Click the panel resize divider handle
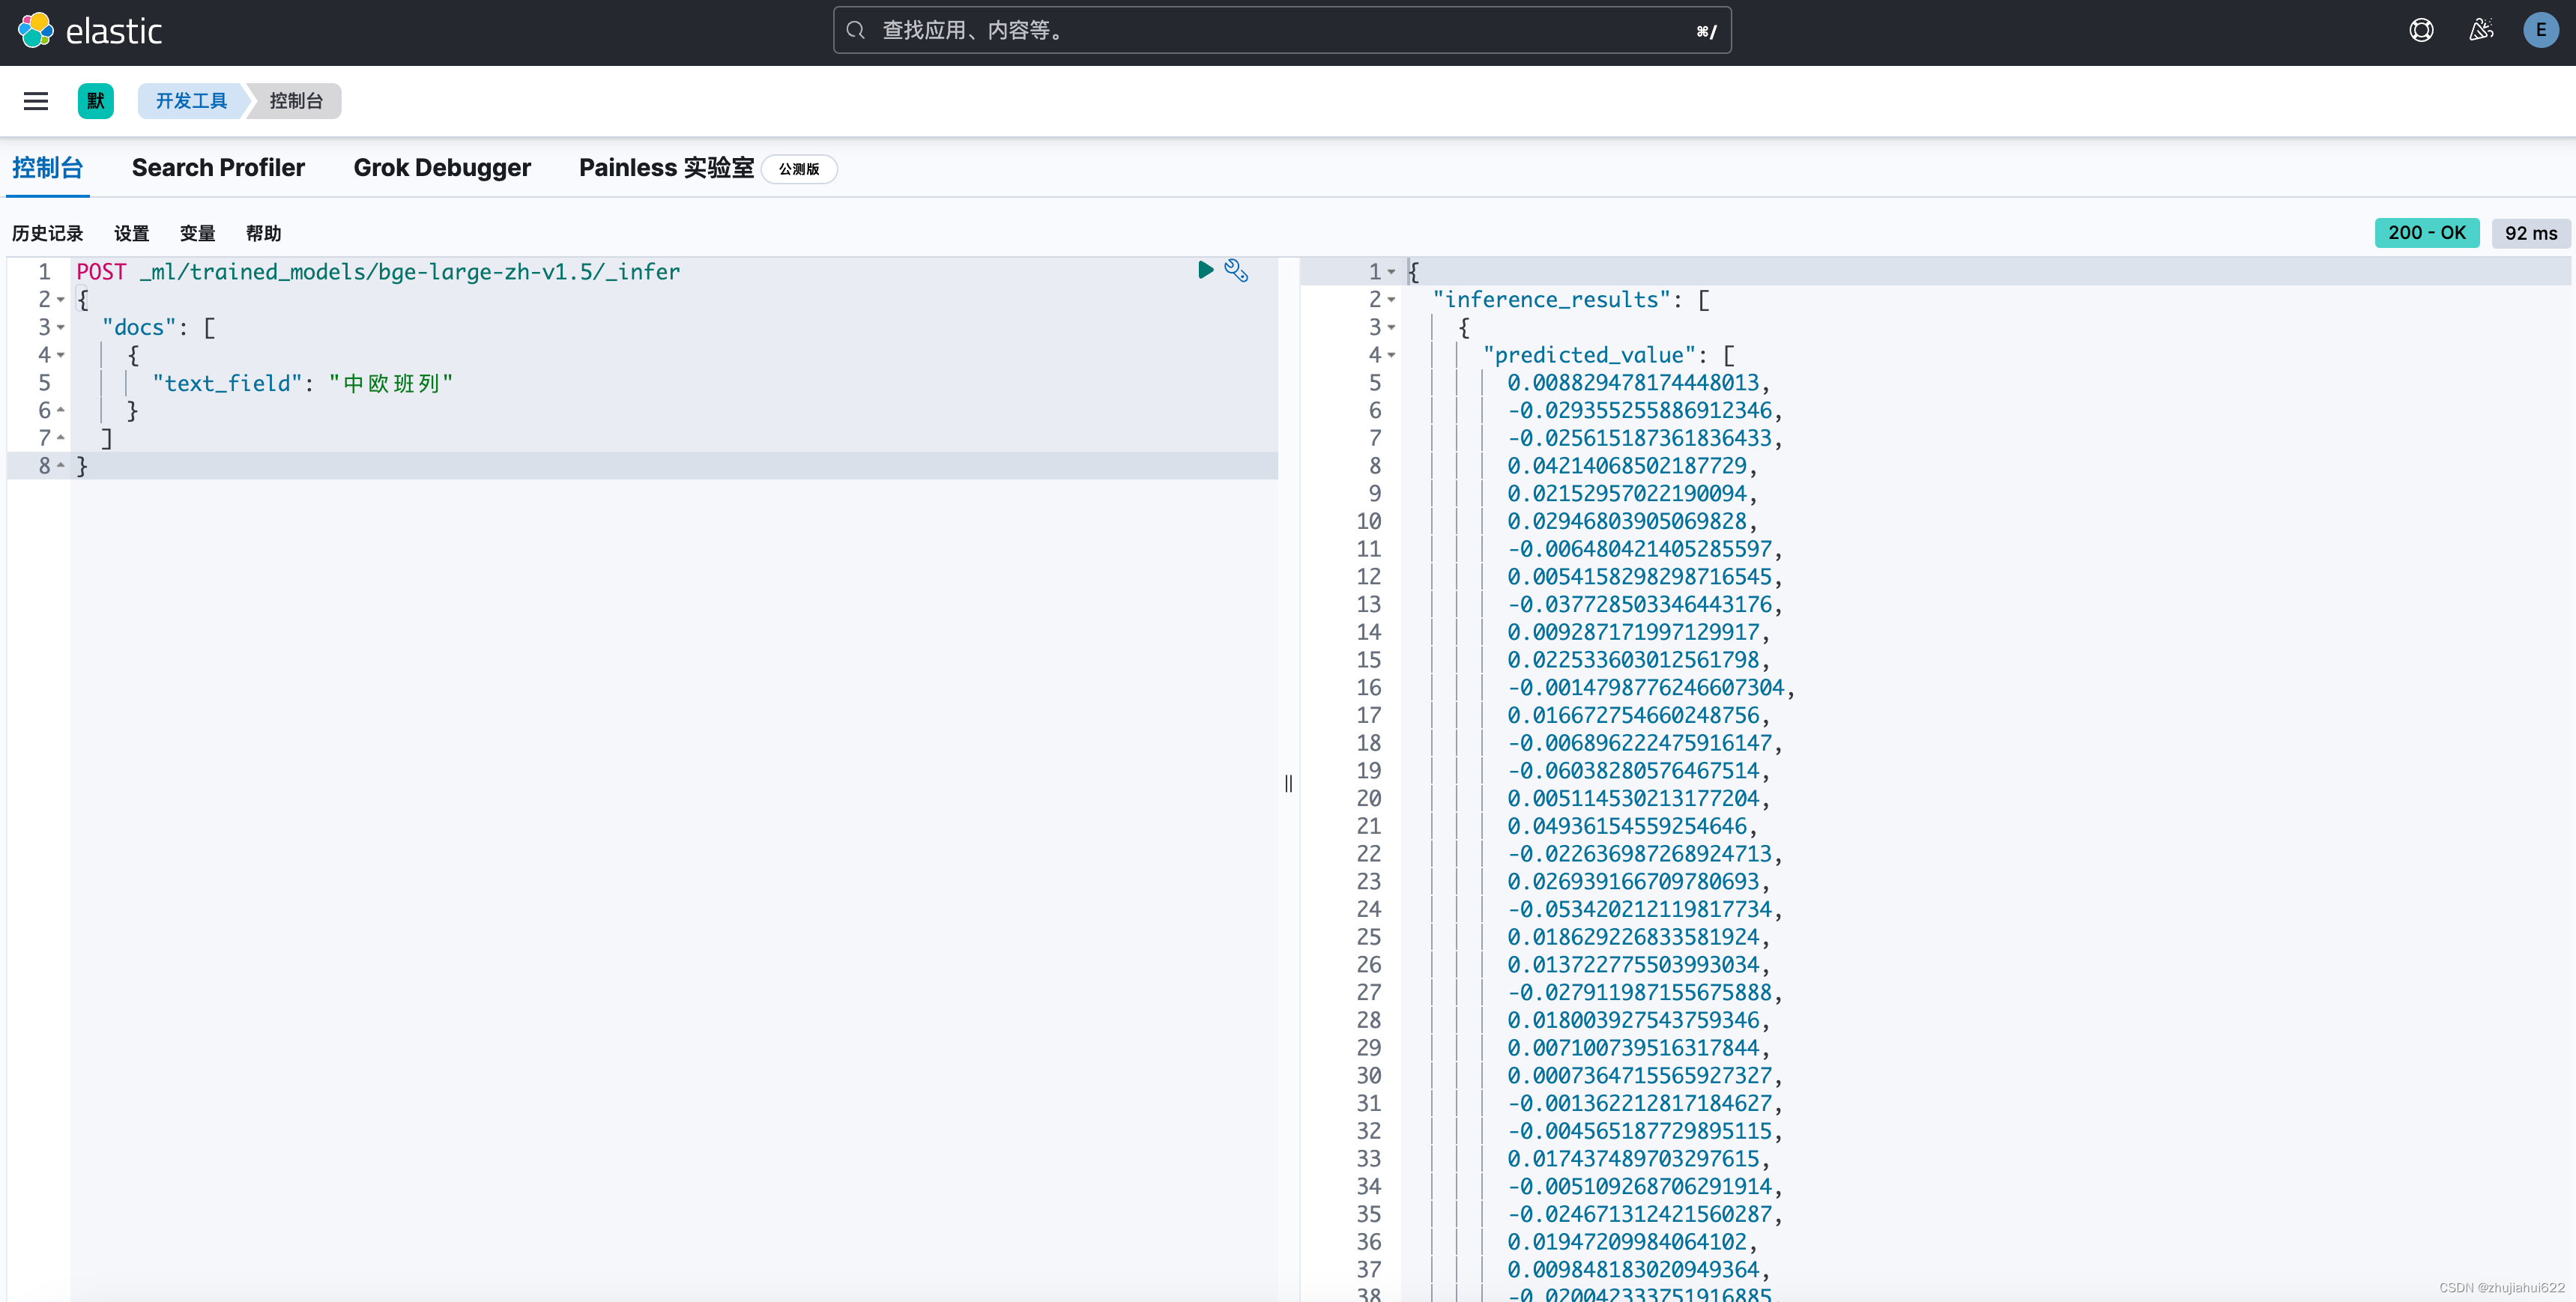This screenshot has width=2576, height=1302. tap(1288, 783)
